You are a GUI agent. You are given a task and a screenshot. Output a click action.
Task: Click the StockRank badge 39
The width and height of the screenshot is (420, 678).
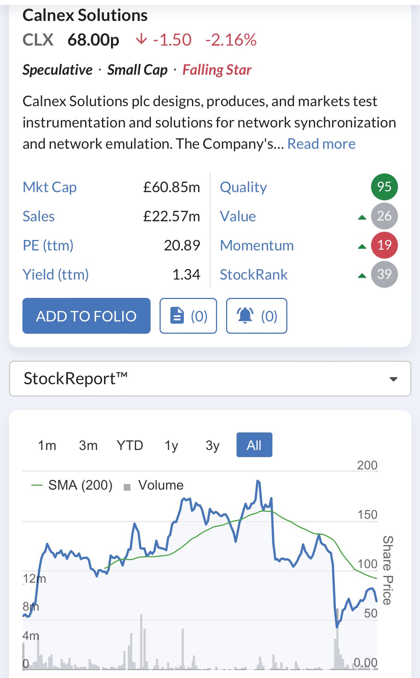coord(384,274)
